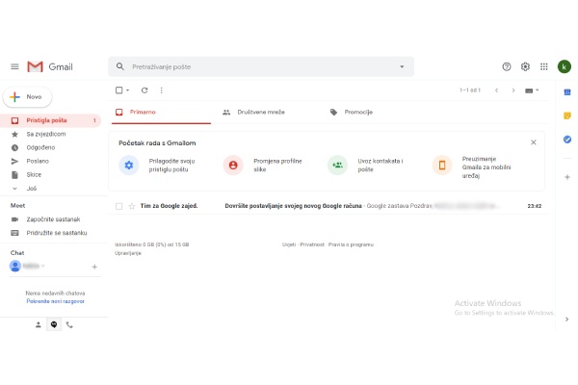Click the search magnifier icon
578x385 pixels.
pyautogui.click(x=120, y=66)
